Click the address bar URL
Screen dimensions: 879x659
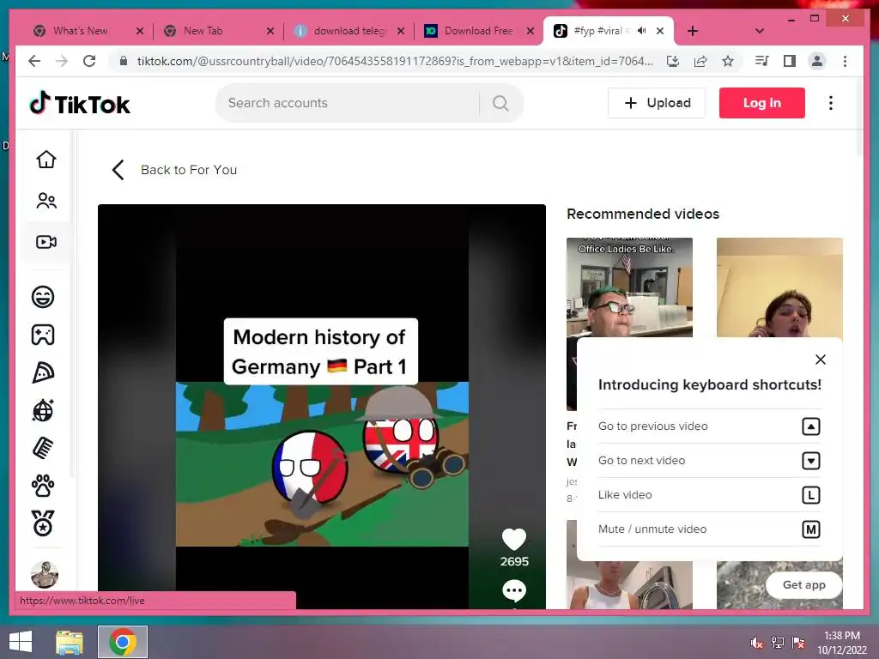point(395,61)
